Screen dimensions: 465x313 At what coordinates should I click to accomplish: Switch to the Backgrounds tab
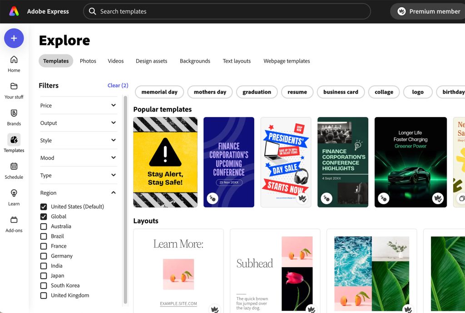(195, 61)
